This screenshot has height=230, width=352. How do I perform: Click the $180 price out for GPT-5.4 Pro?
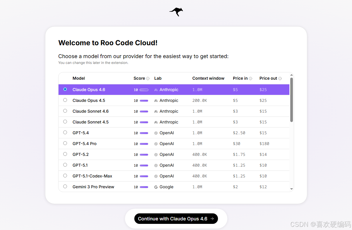tap(264, 144)
